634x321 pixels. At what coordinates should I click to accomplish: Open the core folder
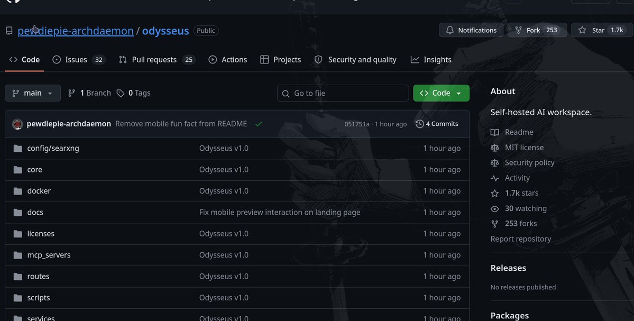pyautogui.click(x=35, y=170)
